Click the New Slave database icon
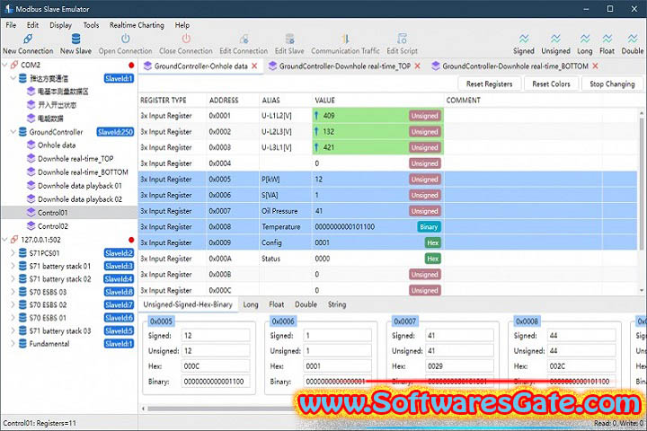Viewport: 647px width, 431px height. [x=75, y=40]
